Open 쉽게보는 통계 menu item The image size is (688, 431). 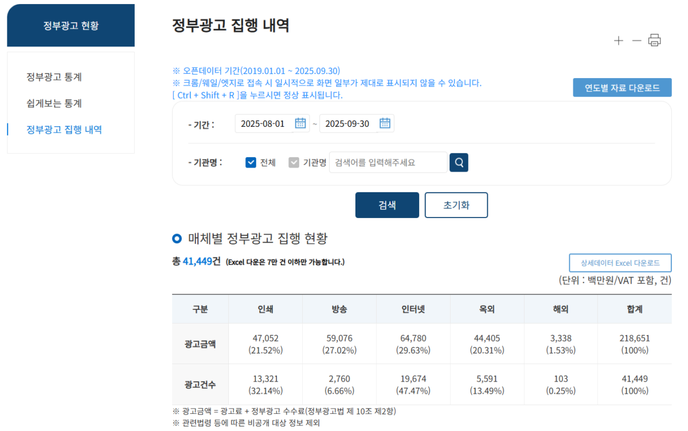click(54, 103)
